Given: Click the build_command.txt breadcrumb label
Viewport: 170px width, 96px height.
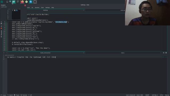Looking at the screenshot, I should (x=9, y=55).
